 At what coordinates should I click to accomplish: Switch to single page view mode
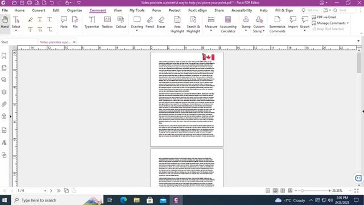click(x=268, y=191)
